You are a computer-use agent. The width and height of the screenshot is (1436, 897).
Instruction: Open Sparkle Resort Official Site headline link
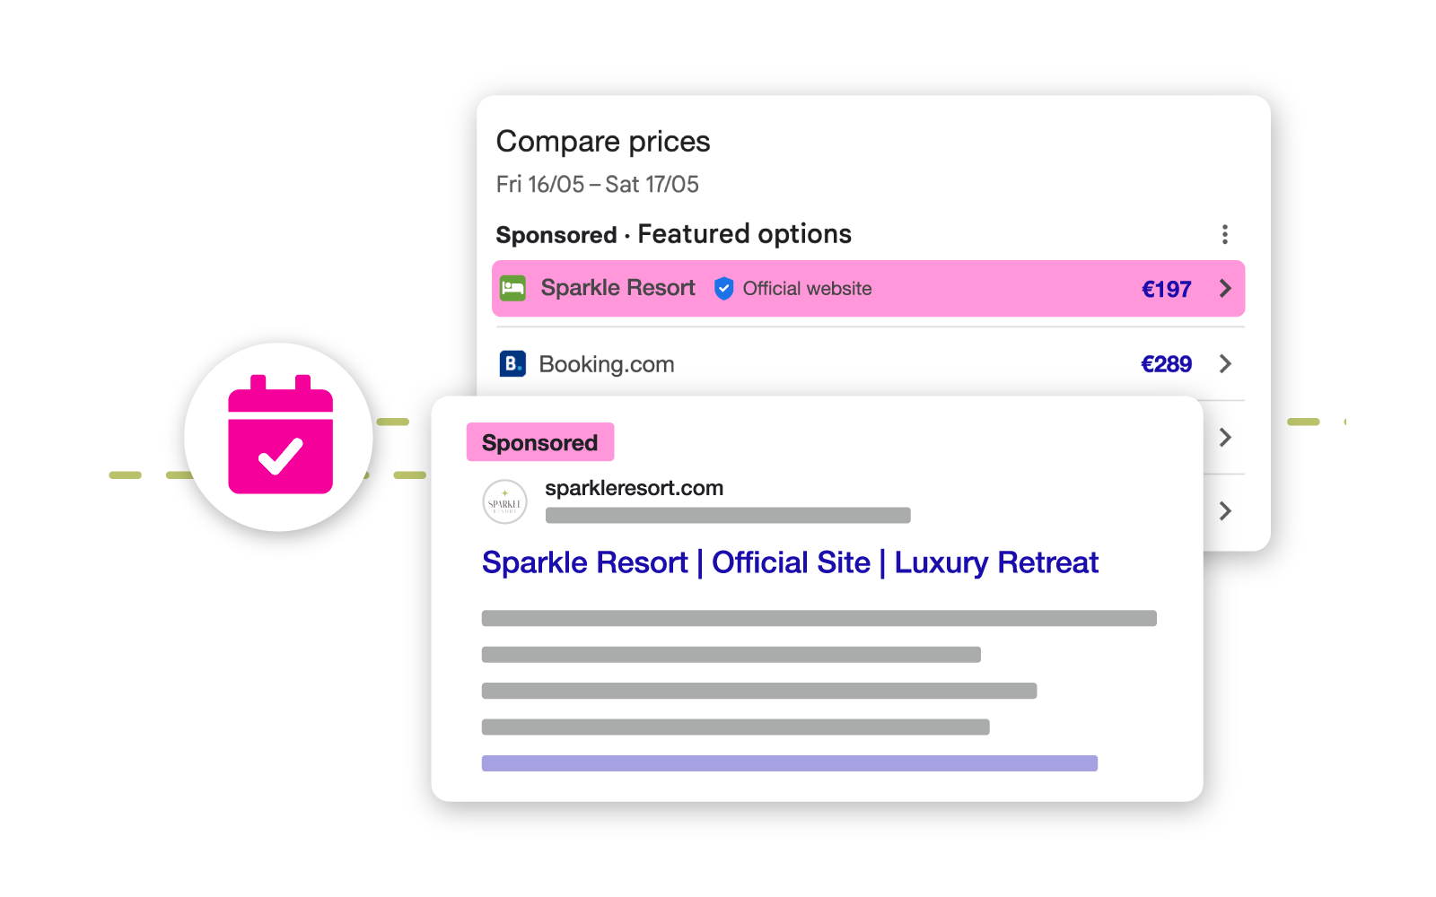point(790,562)
